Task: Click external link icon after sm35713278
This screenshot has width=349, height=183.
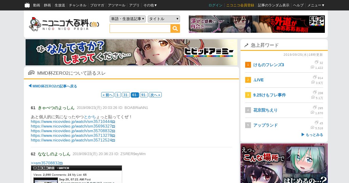Action: click(113, 136)
